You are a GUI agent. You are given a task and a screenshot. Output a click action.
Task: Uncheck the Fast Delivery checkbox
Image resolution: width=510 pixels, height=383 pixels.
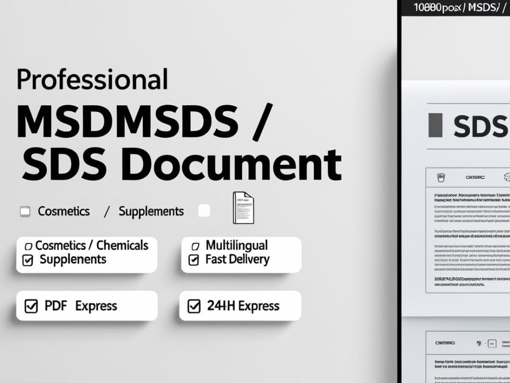pyautogui.click(x=194, y=260)
